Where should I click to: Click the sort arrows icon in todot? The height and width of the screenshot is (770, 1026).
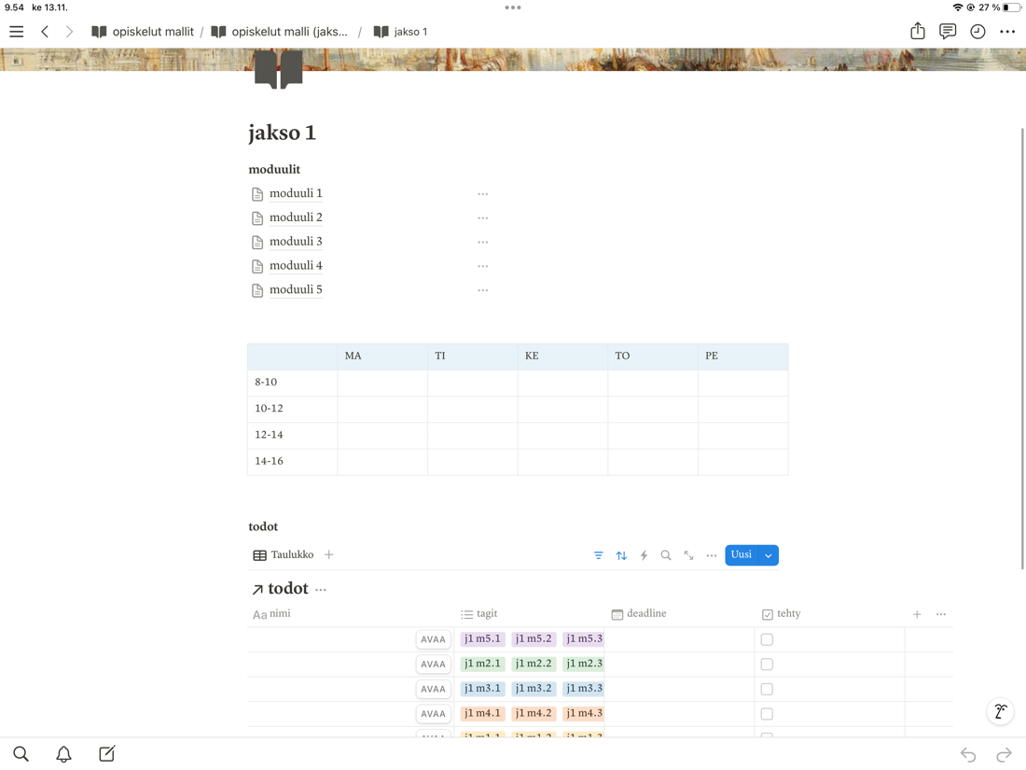tap(621, 555)
